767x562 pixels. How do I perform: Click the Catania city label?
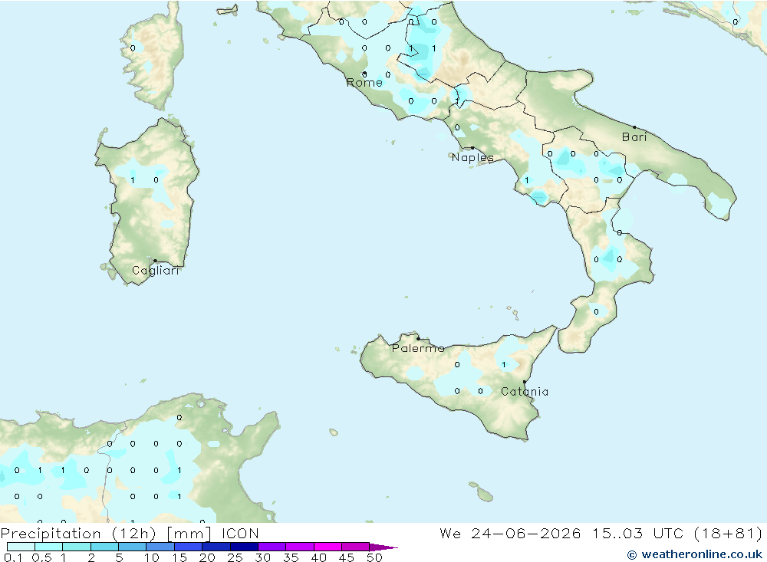(525, 392)
